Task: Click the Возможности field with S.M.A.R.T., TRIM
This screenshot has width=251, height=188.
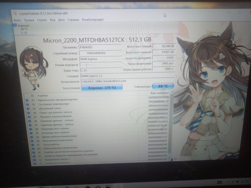Action: [128, 81]
